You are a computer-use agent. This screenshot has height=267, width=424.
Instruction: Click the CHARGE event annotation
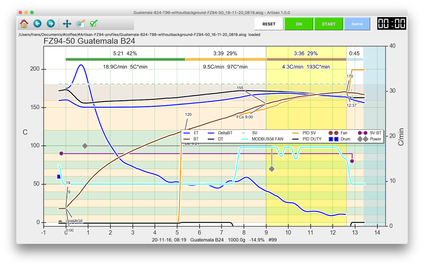click(x=74, y=221)
